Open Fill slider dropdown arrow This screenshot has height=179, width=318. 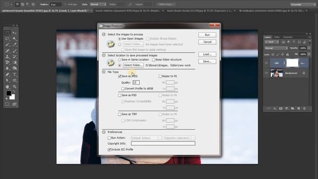click(x=309, y=54)
